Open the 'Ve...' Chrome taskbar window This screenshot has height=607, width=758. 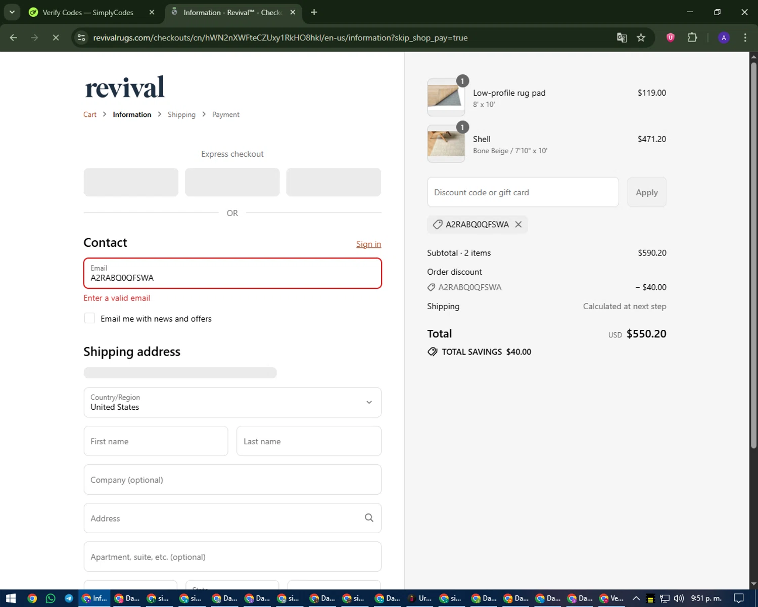(x=611, y=598)
